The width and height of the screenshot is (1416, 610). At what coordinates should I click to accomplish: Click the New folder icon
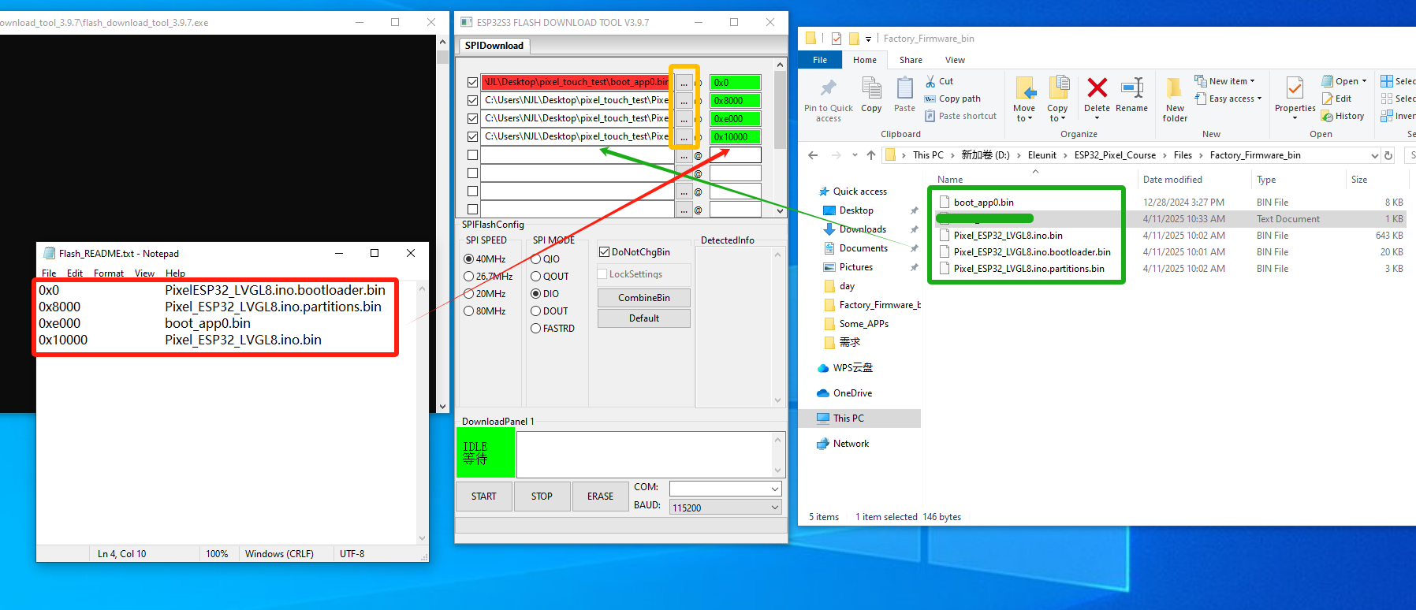(1175, 87)
